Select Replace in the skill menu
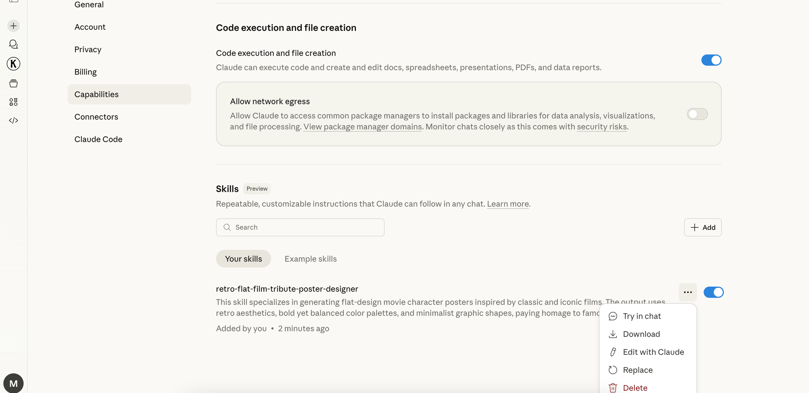Viewport: 809px width, 393px height. (638, 370)
